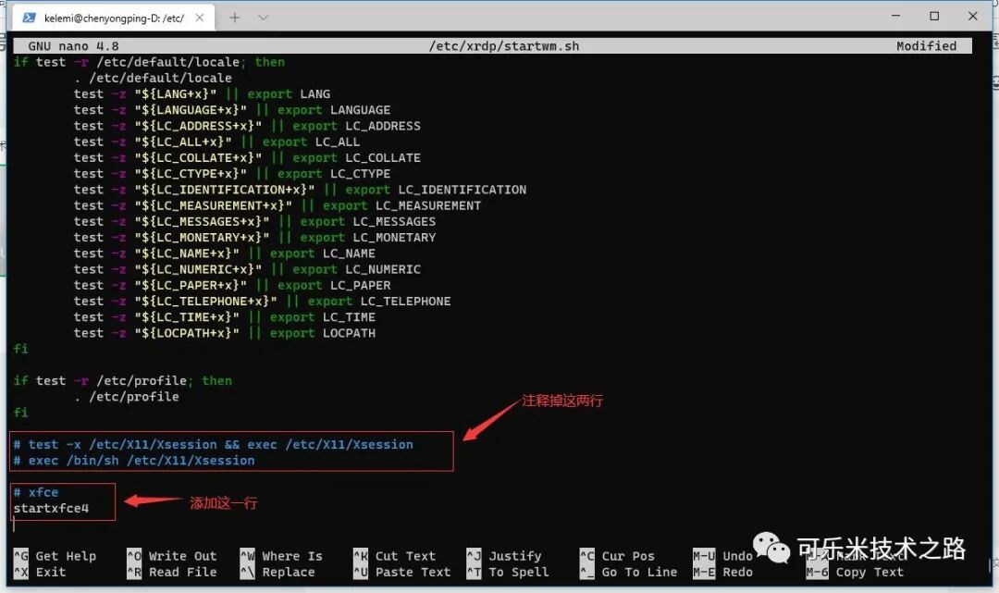Select the kelemi@chenyongping-D: /etc/ tab
Image resolution: width=999 pixels, height=593 pixels.
(114, 18)
